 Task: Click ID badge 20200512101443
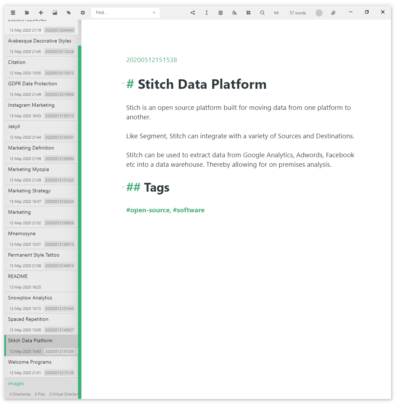tap(60, 309)
